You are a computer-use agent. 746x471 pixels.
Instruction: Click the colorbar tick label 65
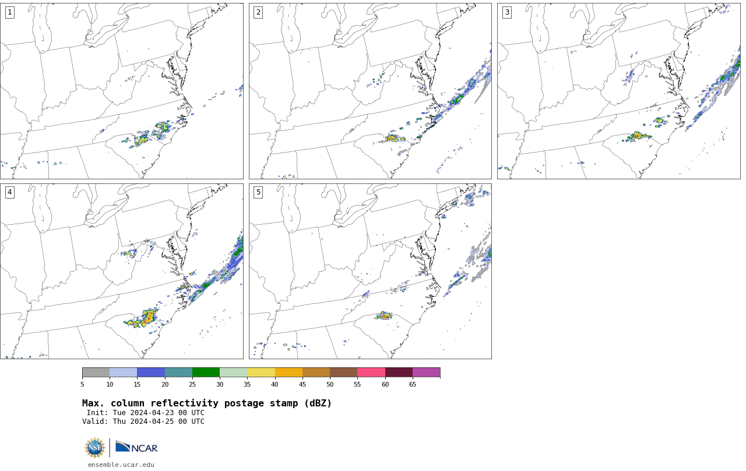point(413,384)
